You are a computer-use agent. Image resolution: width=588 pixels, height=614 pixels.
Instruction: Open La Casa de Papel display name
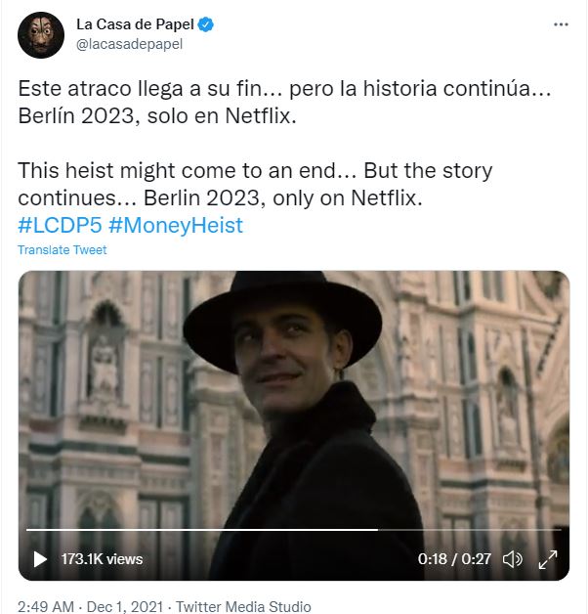(x=136, y=24)
